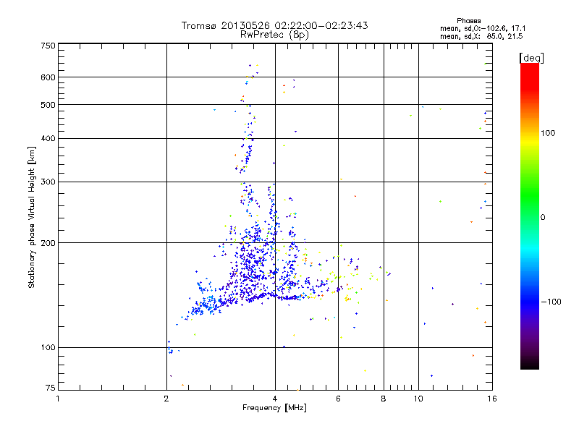Click the y-axis '500' tick label
579x434 pixels.
pos(48,105)
